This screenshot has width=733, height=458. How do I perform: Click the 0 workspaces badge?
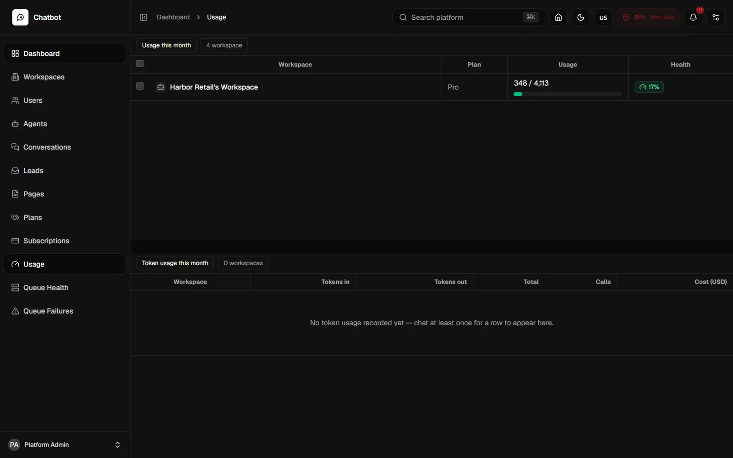pos(243,263)
